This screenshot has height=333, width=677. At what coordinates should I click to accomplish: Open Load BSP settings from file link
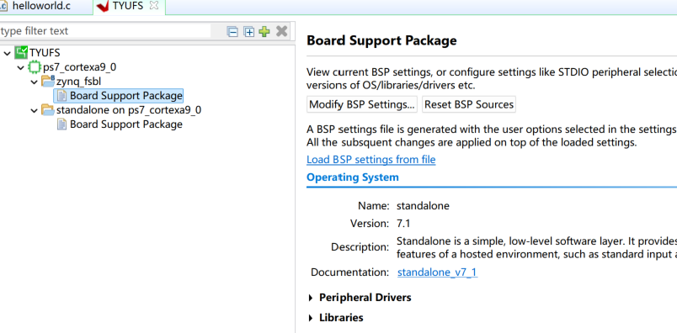point(370,160)
